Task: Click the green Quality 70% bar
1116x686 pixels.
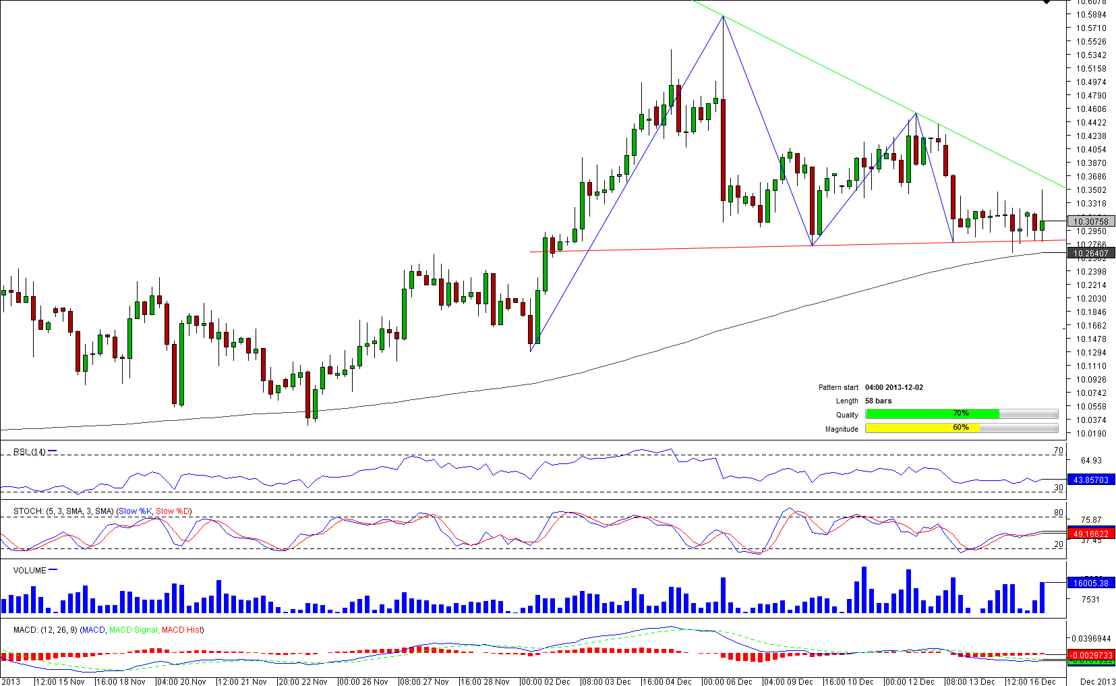Action: click(931, 414)
